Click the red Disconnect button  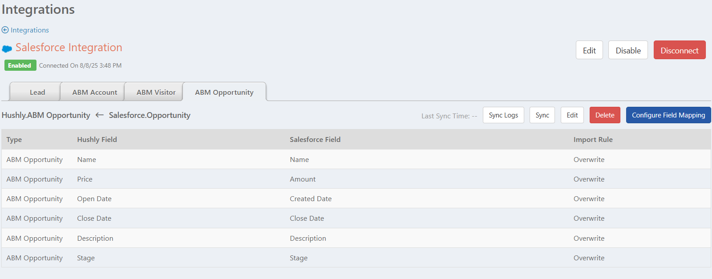point(680,50)
